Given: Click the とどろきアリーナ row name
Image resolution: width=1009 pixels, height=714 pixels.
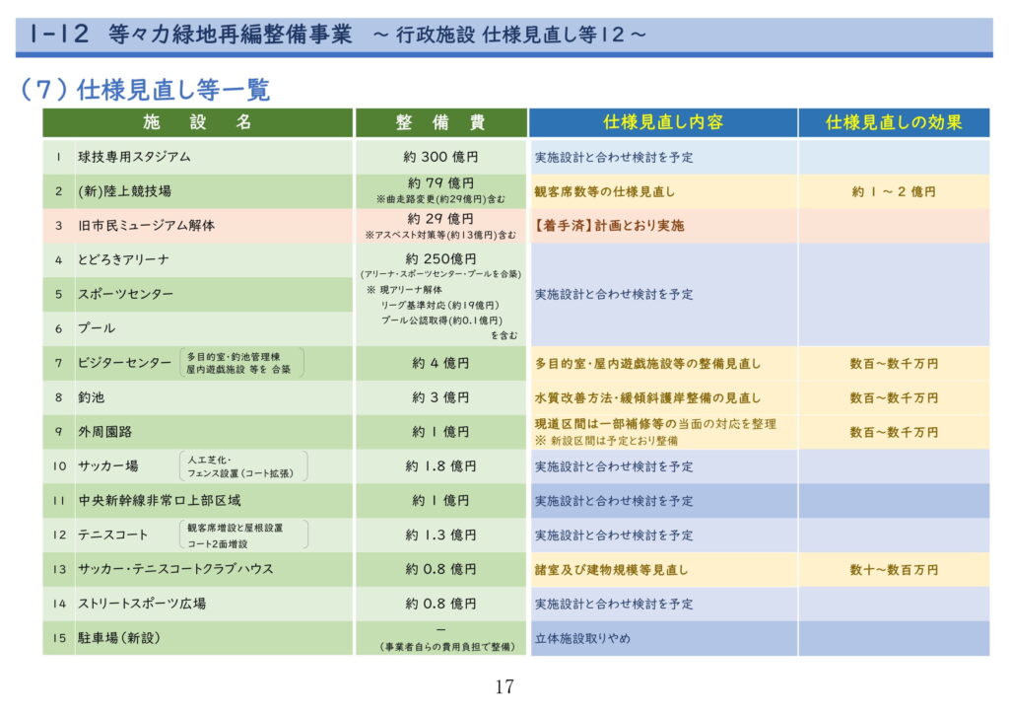Looking at the screenshot, I should pyautogui.click(x=123, y=260).
